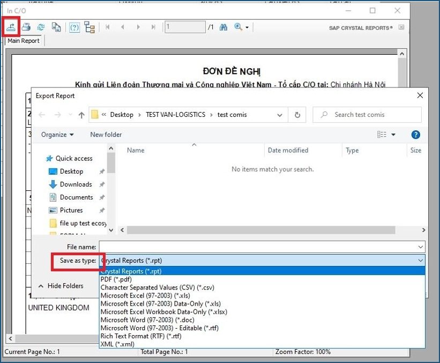The width and height of the screenshot is (440, 363).
Task: Click file list horizontal scrollbar right arrow
Action: [x=423, y=230]
